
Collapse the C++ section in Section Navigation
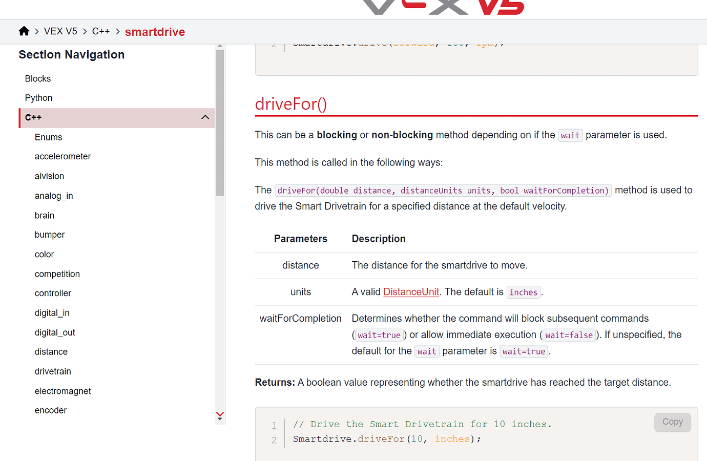point(205,117)
